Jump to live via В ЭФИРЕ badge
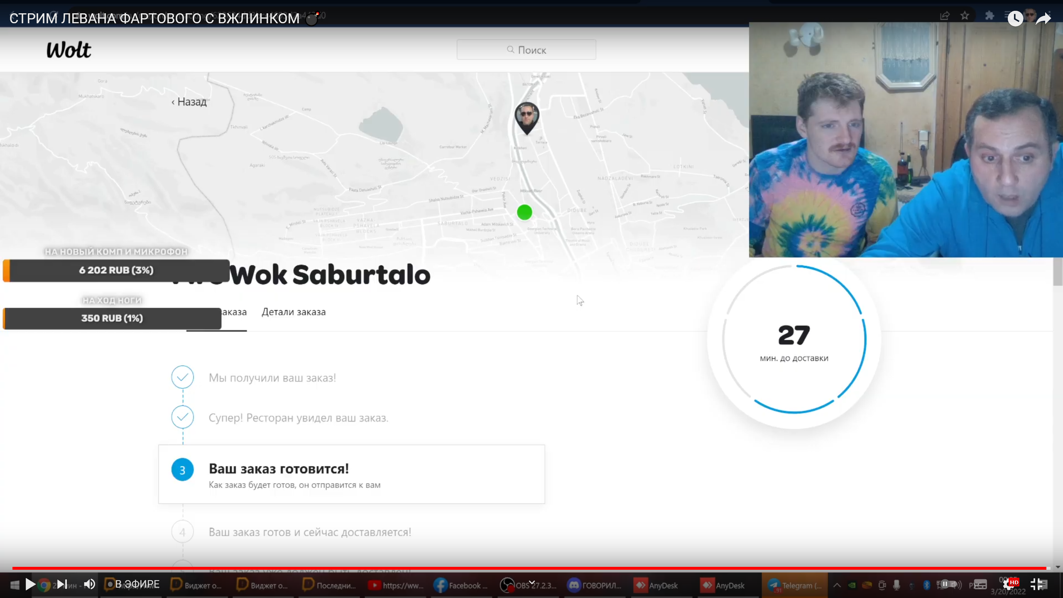This screenshot has height=598, width=1063. point(133,584)
